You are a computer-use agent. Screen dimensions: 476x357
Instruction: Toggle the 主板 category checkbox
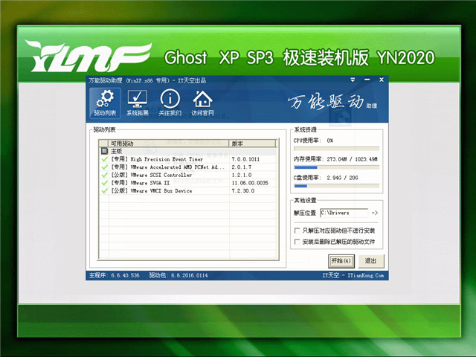click(x=104, y=151)
